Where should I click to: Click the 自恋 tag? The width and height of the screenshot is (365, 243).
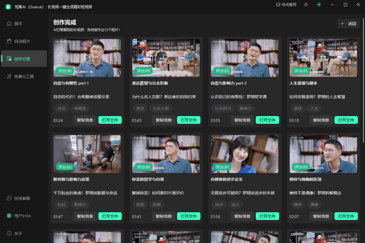click(62, 108)
